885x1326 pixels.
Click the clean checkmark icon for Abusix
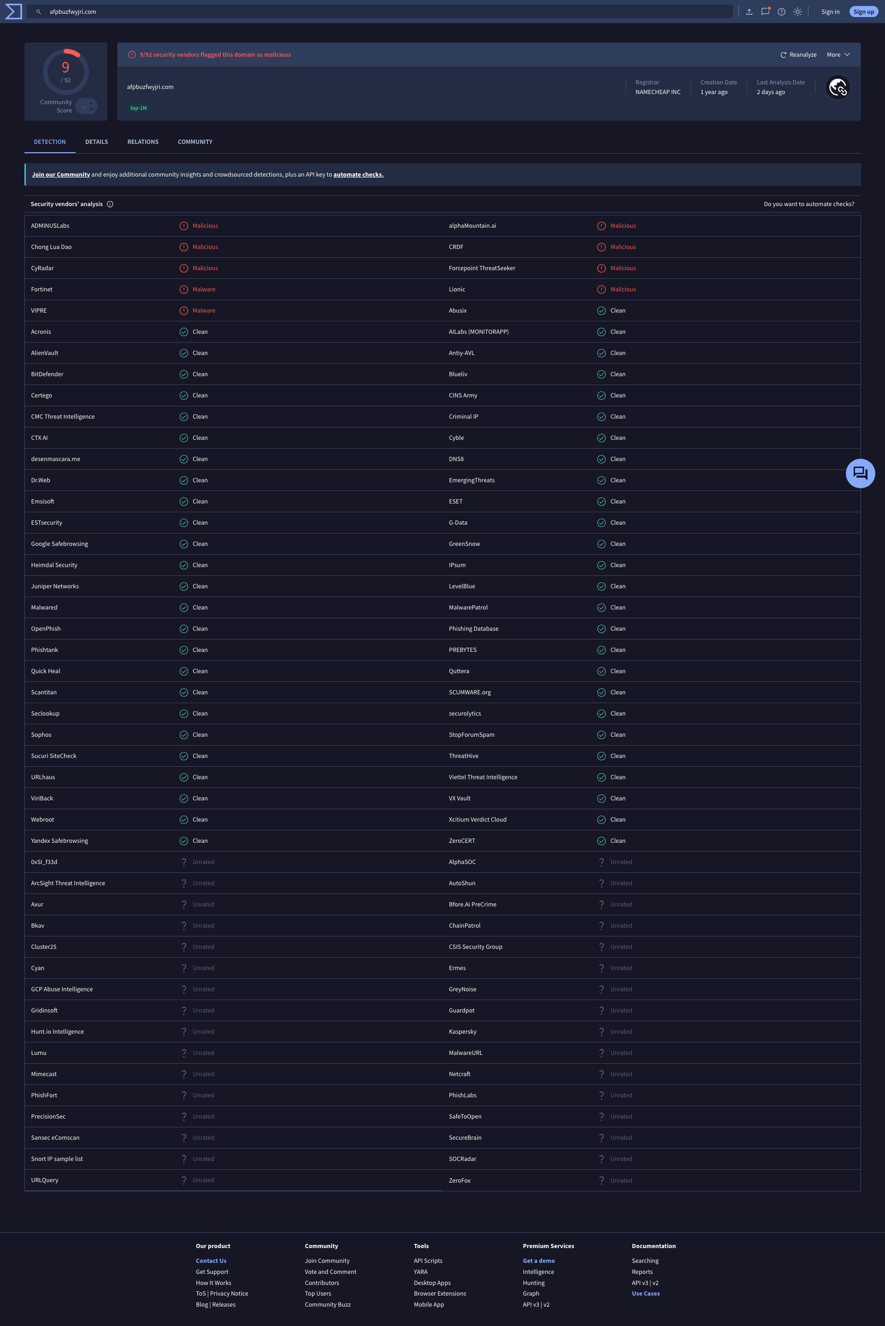[601, 310]
